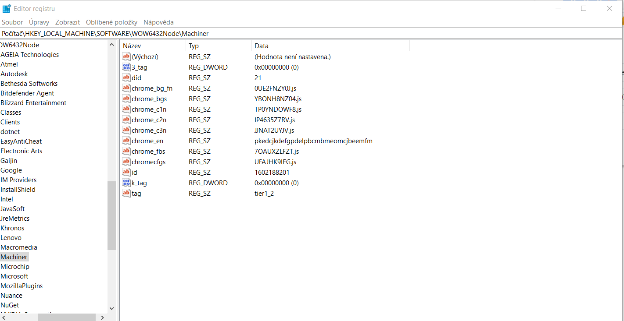The height and width of the screenshot is (321, 624).
Task: Select the Lenovo registry key
Action: [x=11, y=238]
